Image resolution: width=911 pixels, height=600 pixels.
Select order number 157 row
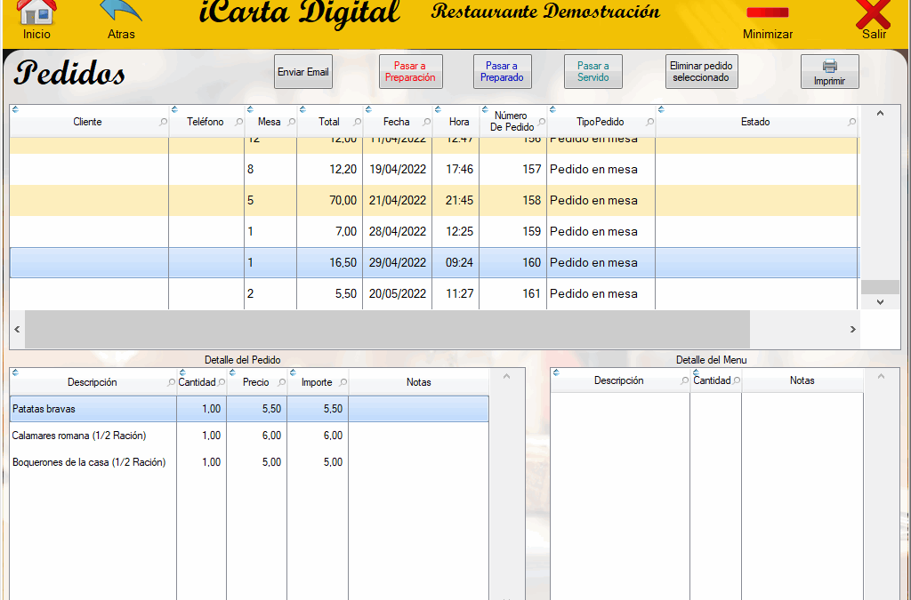(x=434, y=170)
